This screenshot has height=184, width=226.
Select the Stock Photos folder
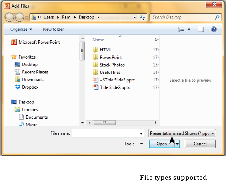[x=109, y=65]
